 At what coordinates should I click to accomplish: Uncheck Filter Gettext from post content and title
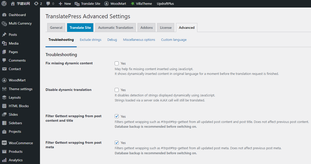pyautogui.click(x=117, y=116)
